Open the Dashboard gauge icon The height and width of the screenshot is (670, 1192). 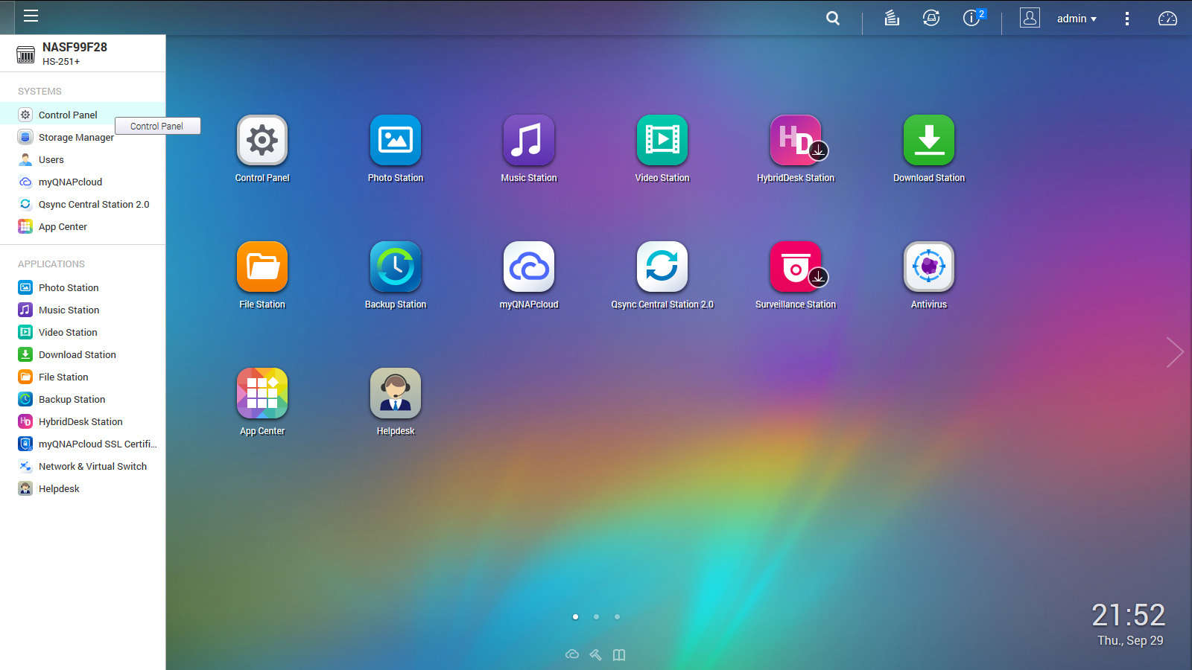[x=1167, y=19]
